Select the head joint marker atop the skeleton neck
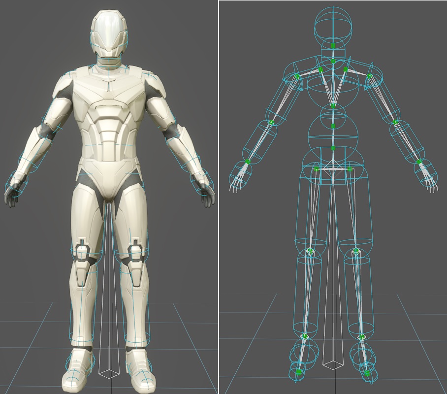 point(333,46)
